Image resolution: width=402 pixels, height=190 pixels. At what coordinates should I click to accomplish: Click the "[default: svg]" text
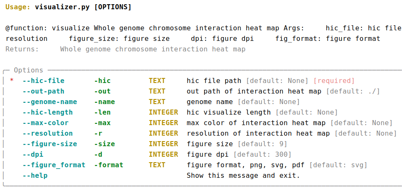pos(338,165)
